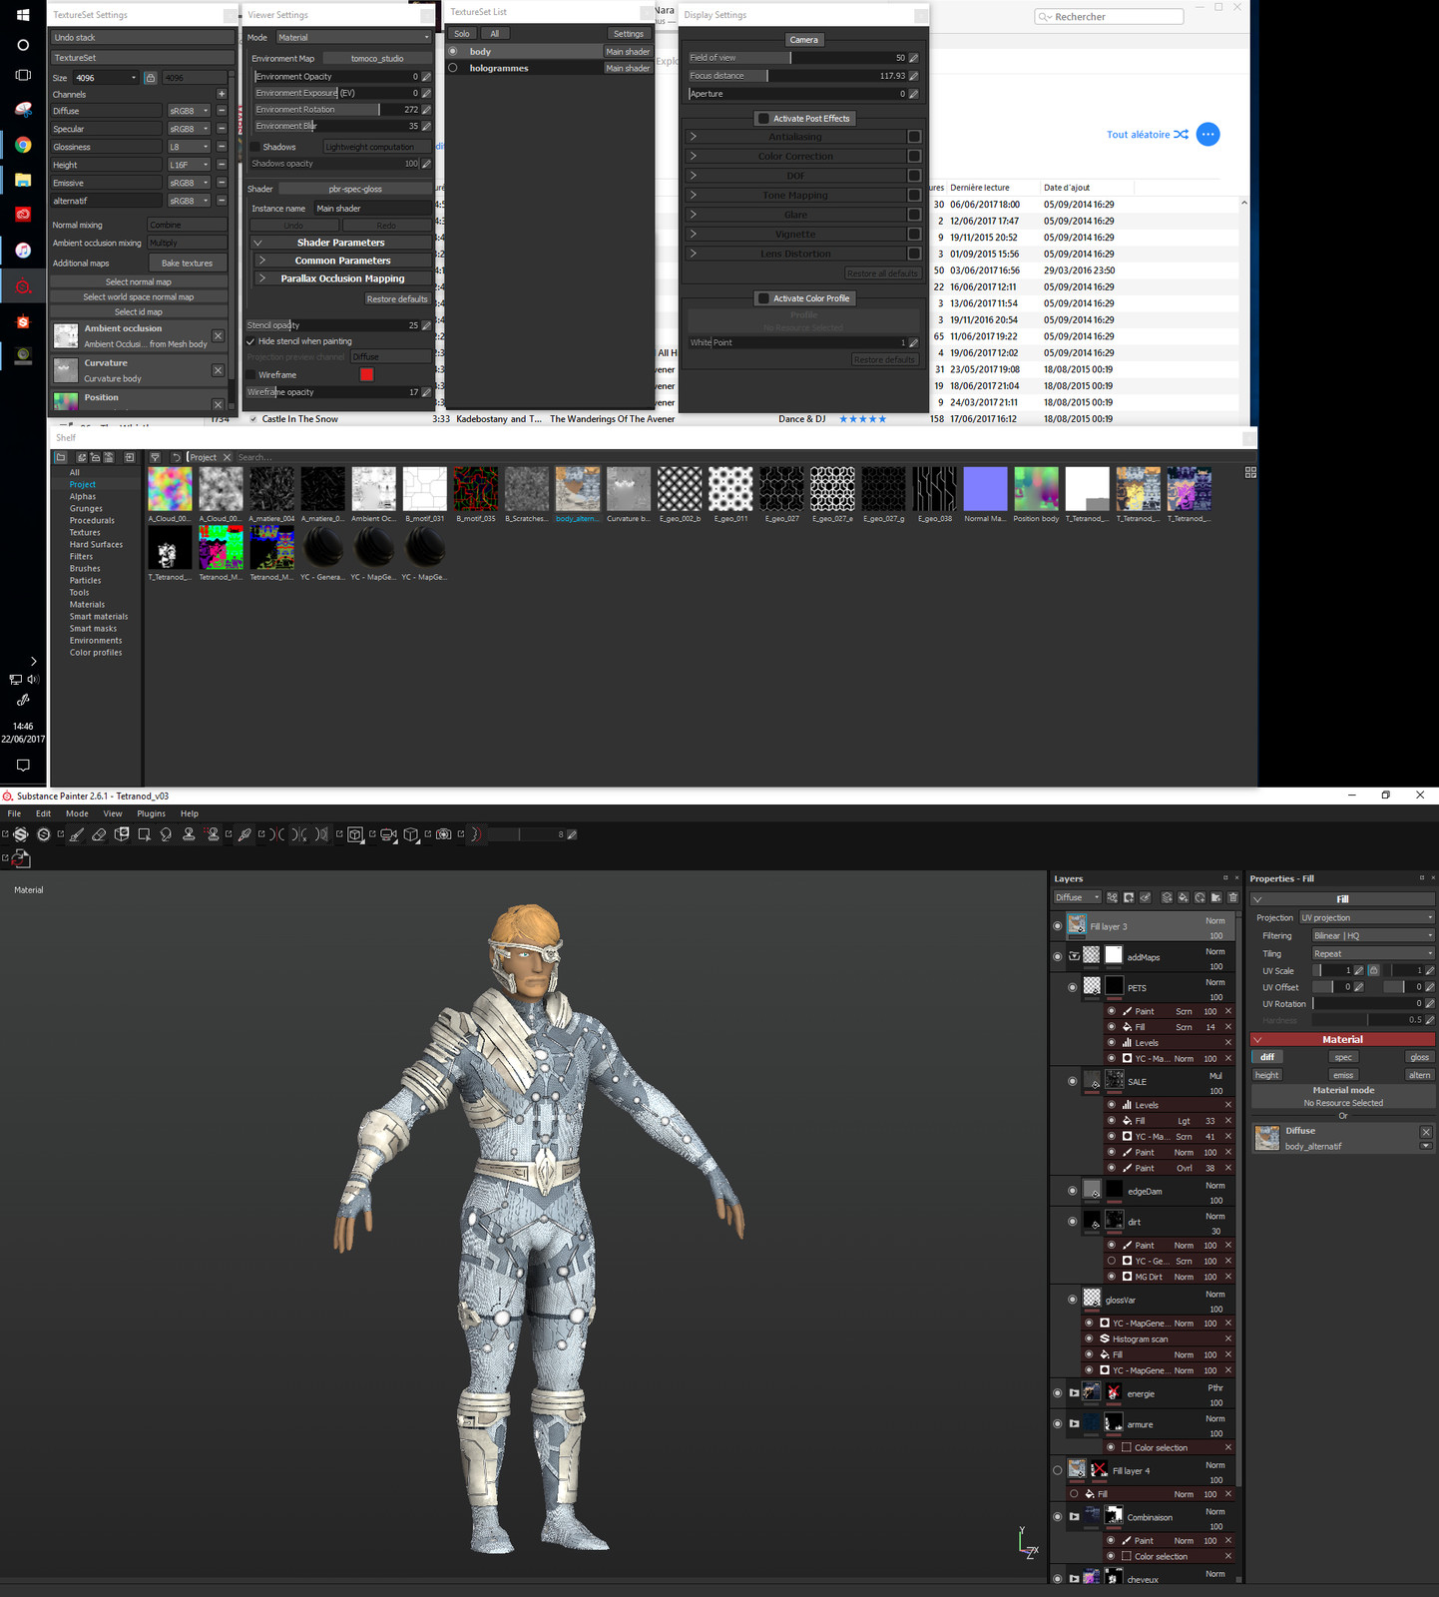The image size is (1439, 1597).
Task: Select the Smudge tool
Action: click(166, 834)
